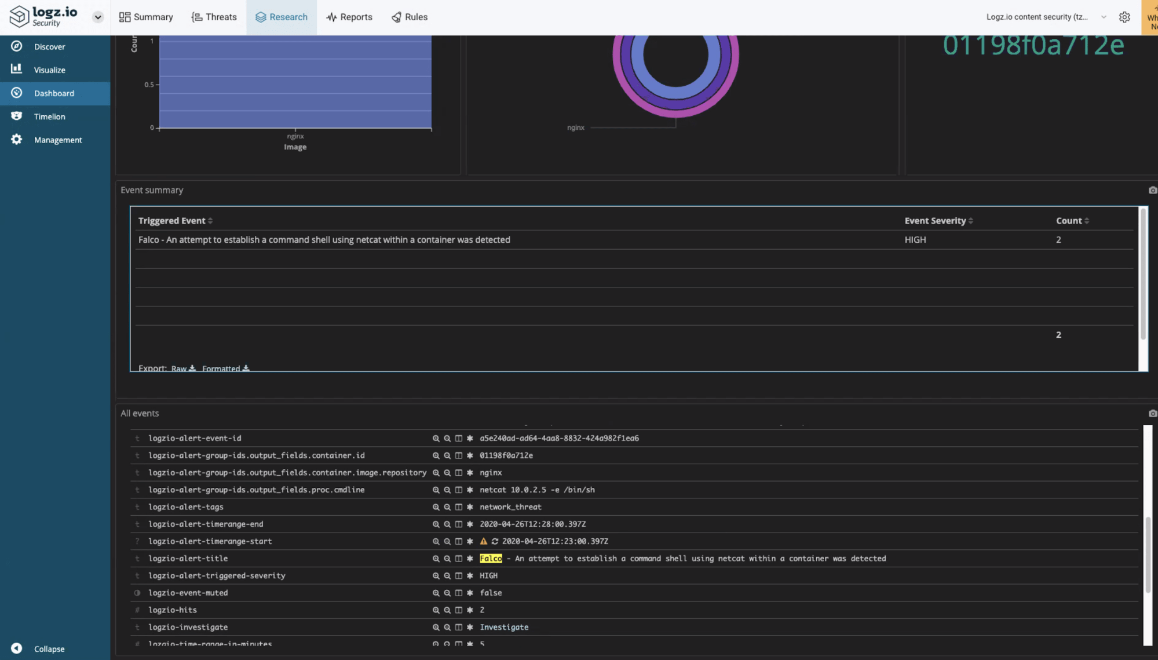This screenshot has height=660, width=1158.
Task: Toggle column for container.id field row
Action: click(458, 455)
